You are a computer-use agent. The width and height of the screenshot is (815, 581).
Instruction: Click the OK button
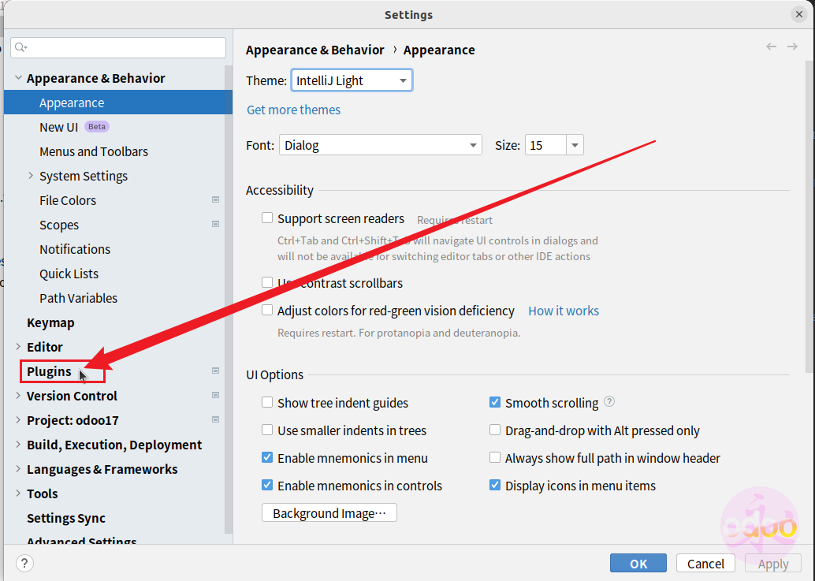638,564
